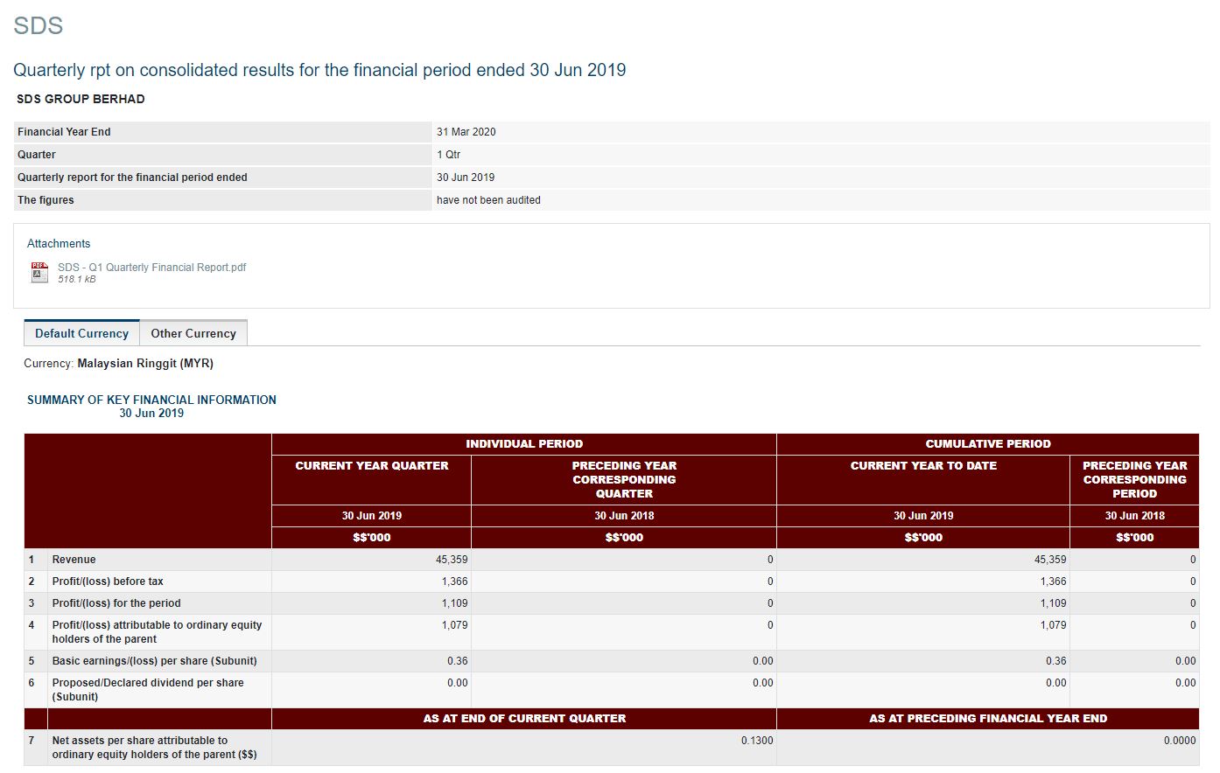The height and width of the screenshot is (773, 1220).
Task: Click the Revenue row label
Action: [74, 560]
